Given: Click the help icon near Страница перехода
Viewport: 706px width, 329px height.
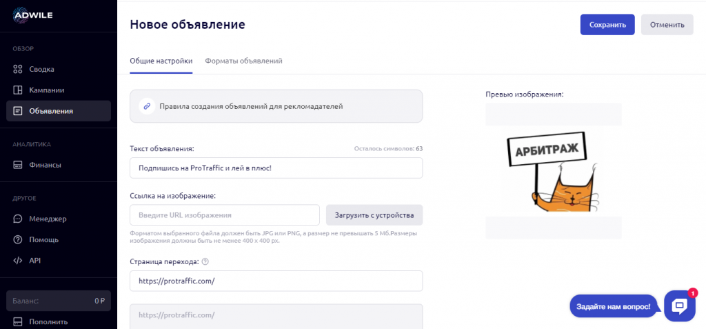Looking at the screenshot, I should [x=205, y=261].
